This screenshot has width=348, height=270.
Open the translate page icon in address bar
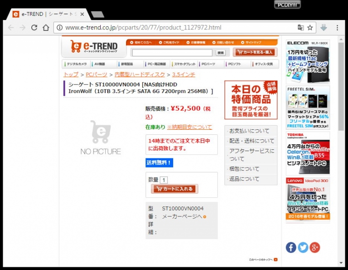point(300,28)
